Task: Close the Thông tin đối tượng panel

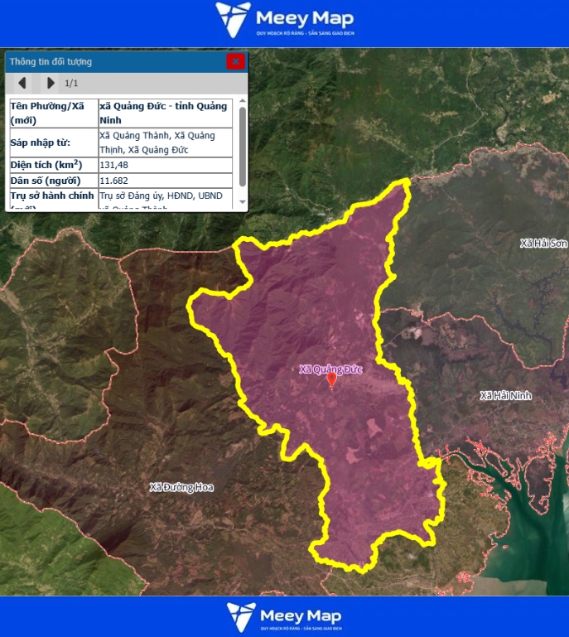Action: (236, 61)
